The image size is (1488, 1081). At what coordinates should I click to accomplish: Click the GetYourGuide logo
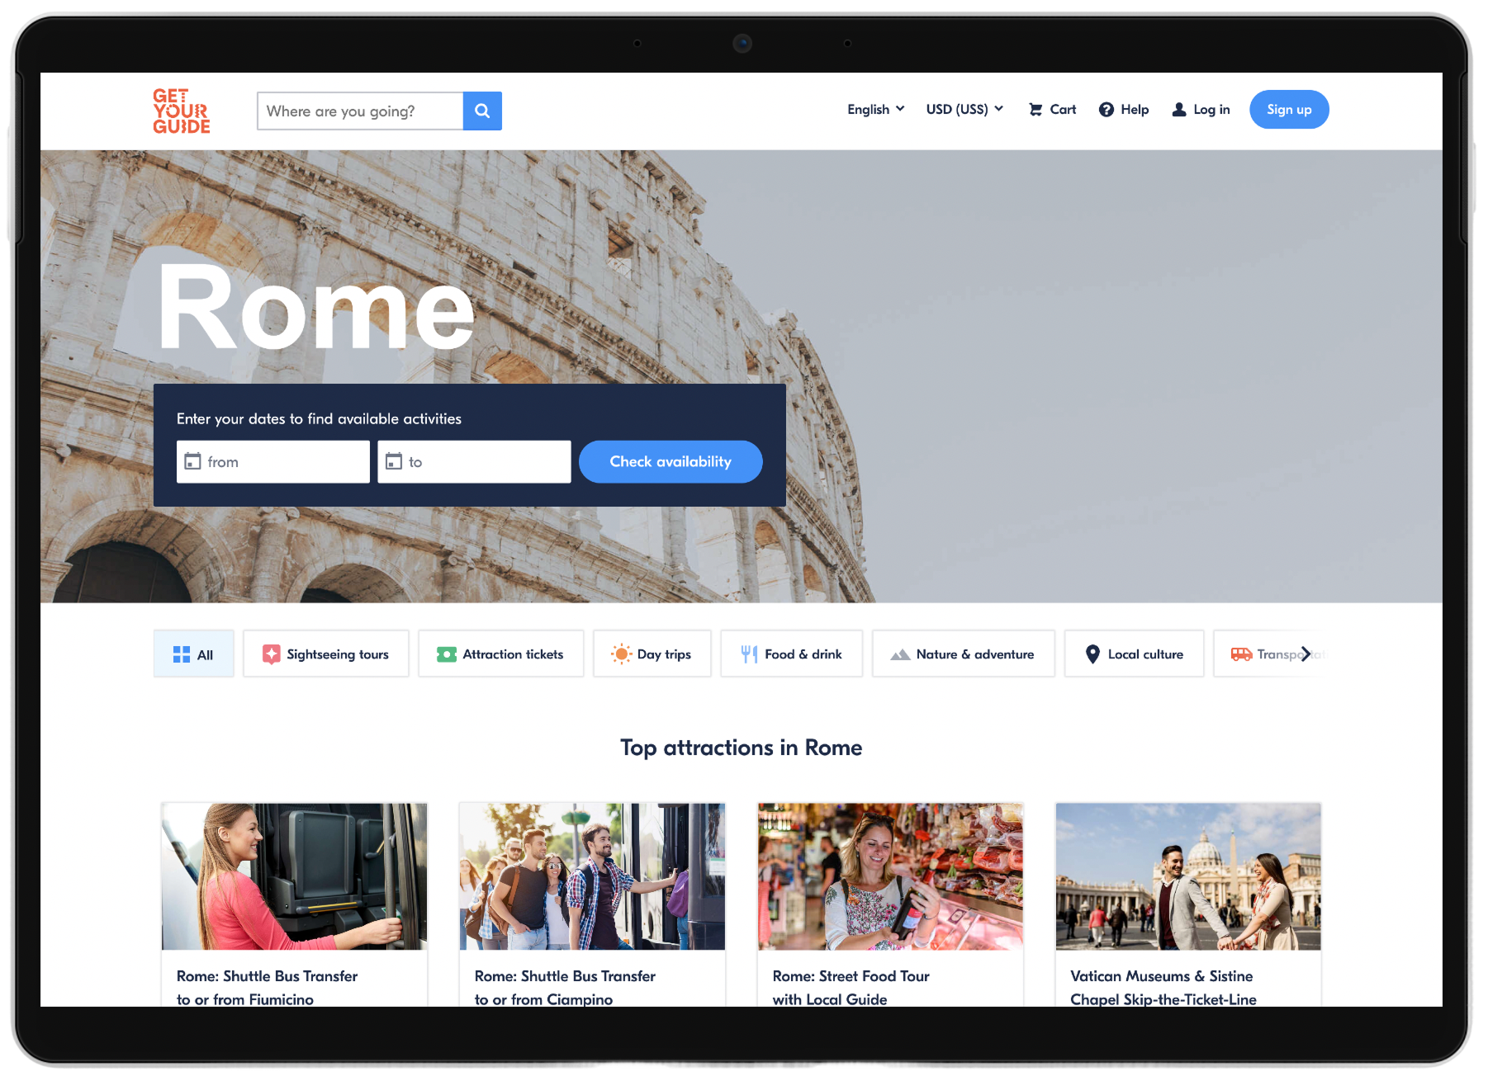tap(180, 111)
